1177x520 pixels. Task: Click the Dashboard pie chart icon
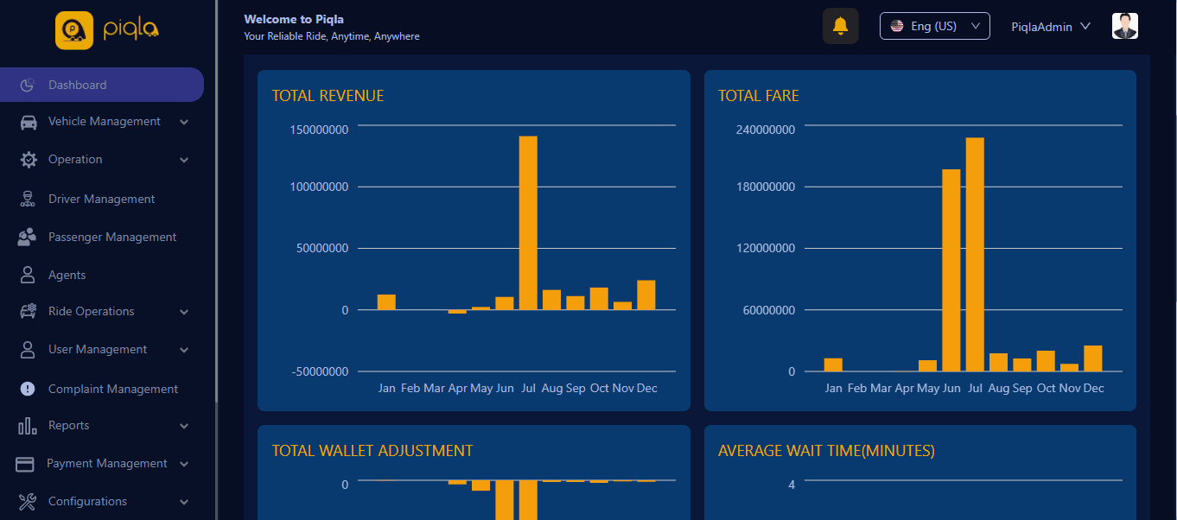tap(28, 85)
